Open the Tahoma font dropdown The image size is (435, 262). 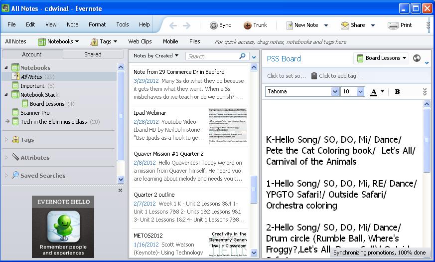[x=335, y=92]
